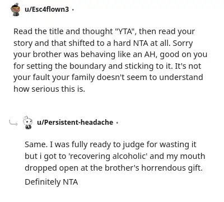Click the u/Esc4flown3 avatar icon

pos(16,10)
